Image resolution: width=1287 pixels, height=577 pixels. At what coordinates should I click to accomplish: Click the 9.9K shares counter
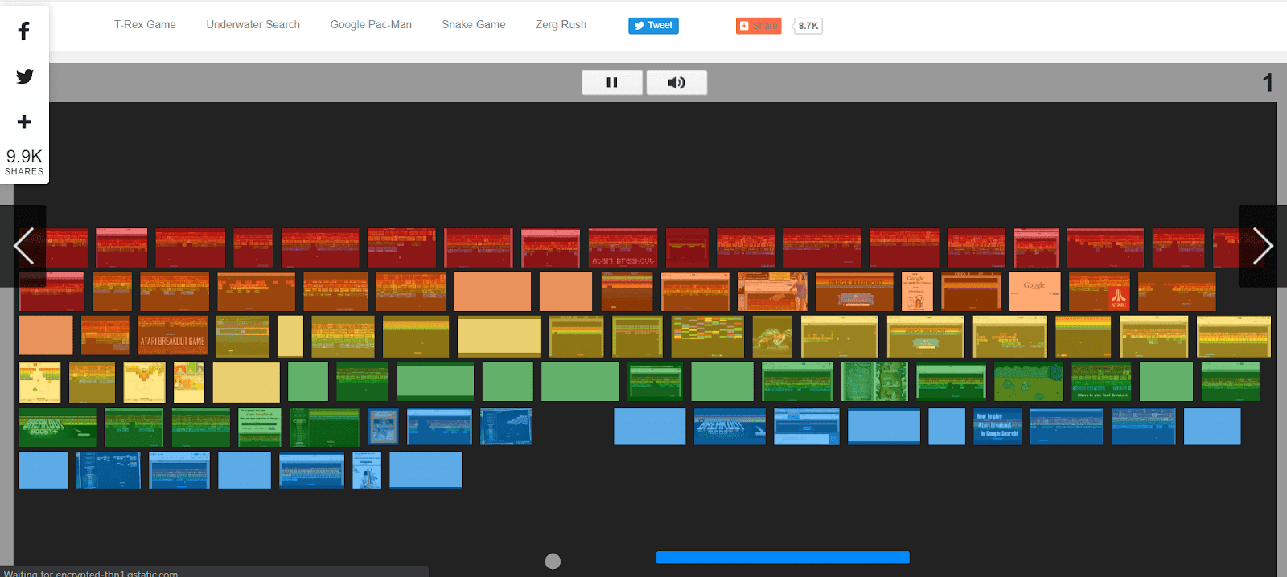tap(24, 162)
